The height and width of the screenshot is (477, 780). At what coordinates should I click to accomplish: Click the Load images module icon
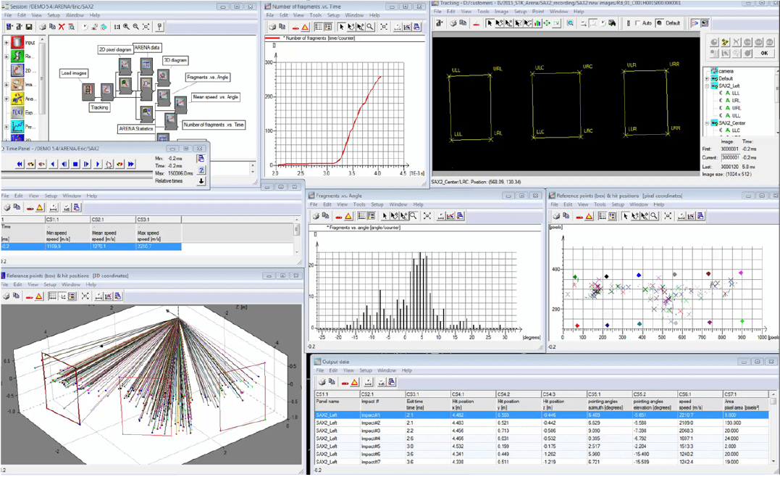tap(88, 90)
